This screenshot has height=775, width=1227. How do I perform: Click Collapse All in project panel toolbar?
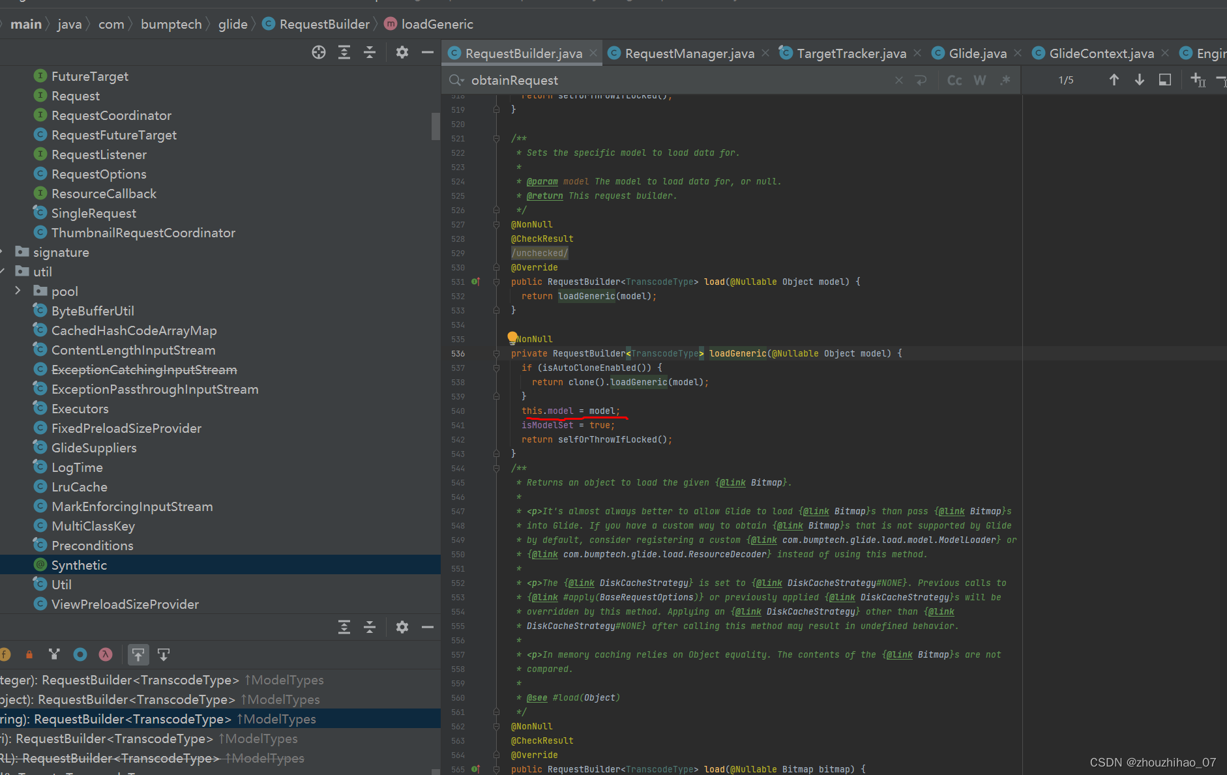(370, 53)
